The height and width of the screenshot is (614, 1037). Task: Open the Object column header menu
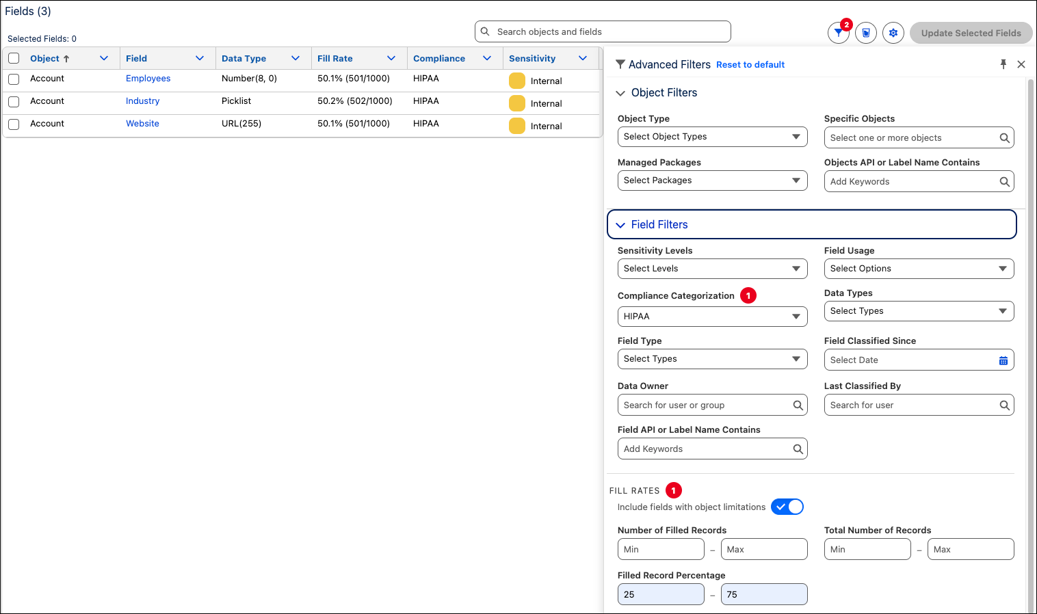[x=104, y=58]
